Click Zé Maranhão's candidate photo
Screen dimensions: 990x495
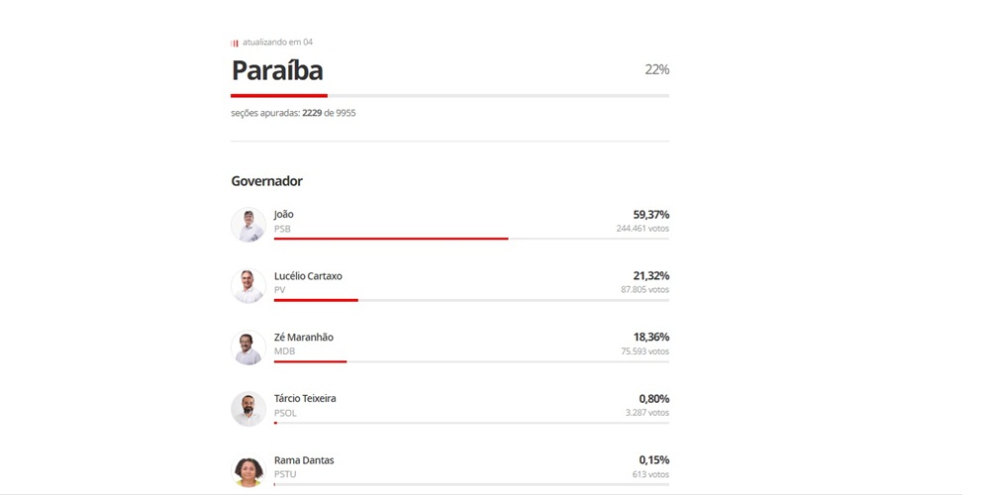(x=248, y=347)
